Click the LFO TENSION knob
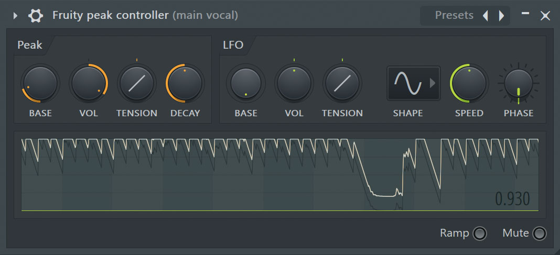Screen dimensions: 560x255 click(x=342, y=83)
